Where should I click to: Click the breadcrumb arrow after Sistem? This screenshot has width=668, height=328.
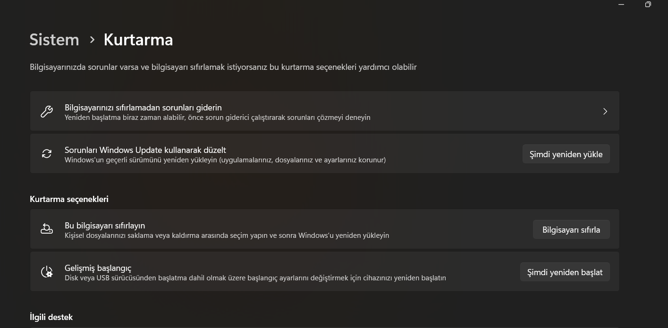click(x=92, y=40)
